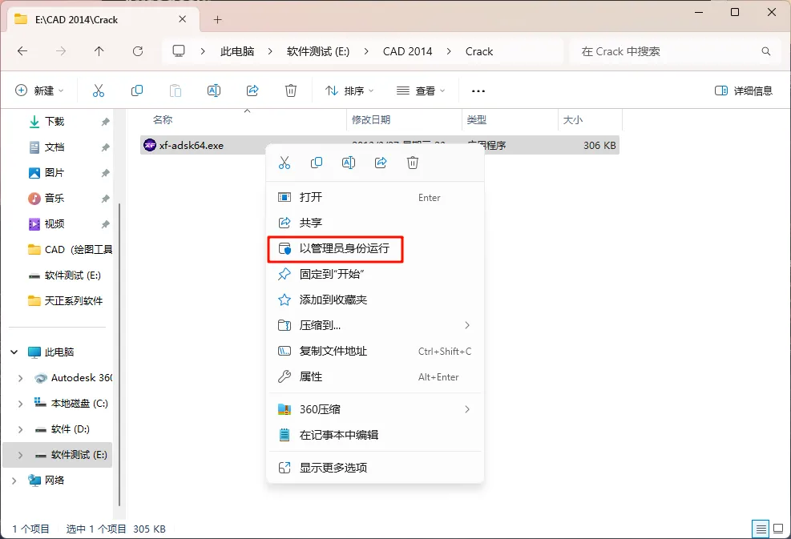Open the 压缩到... submenu

click(375, 325)
